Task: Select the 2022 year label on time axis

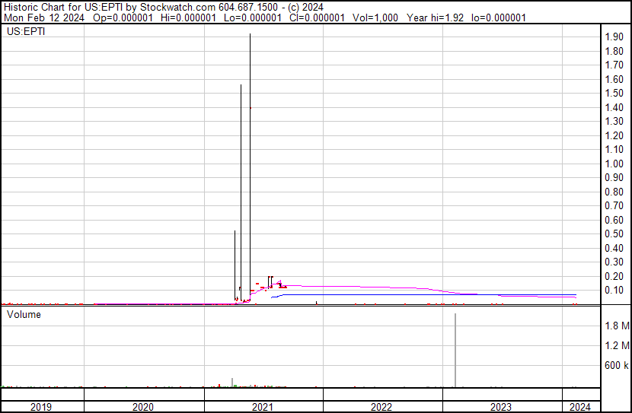Action: [x=381, y=407]
